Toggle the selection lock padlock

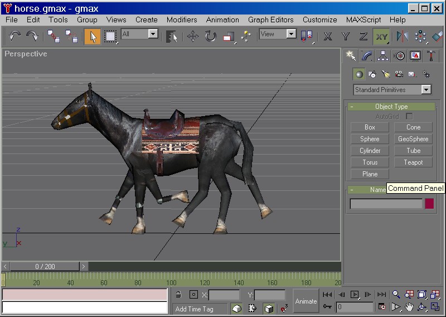pyautogui.click(x=178, y=295)
